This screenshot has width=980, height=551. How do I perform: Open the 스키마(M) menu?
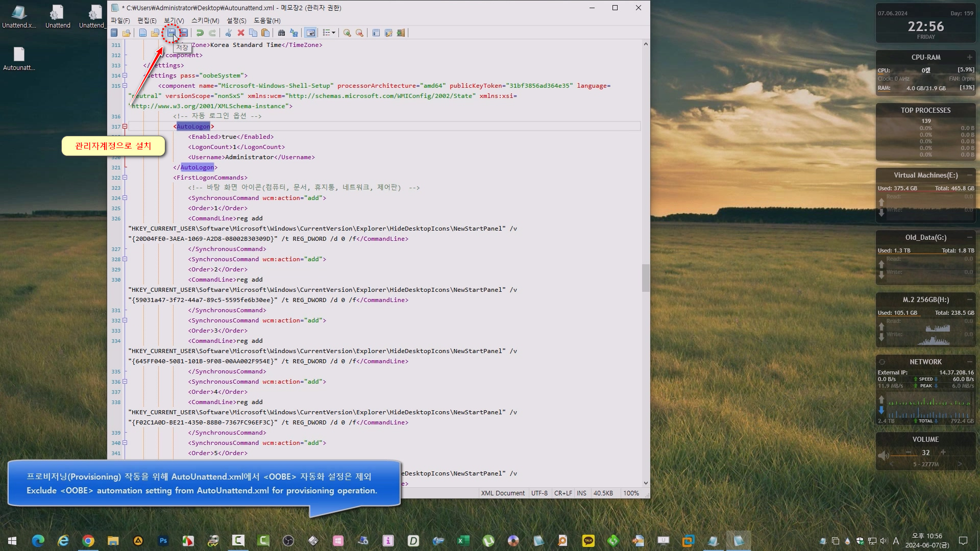pos(205,20)
